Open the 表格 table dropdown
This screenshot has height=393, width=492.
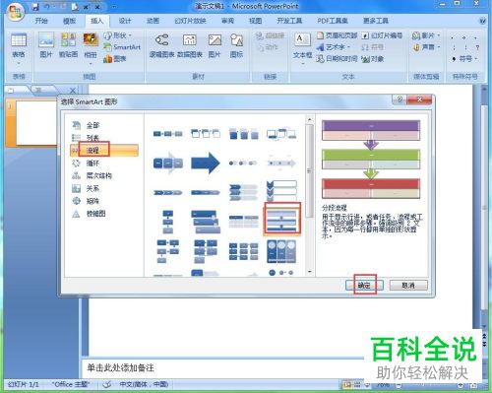coord(19,62)
